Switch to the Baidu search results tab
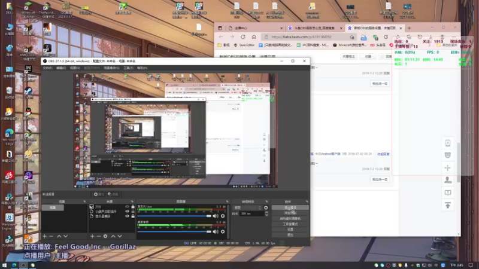Screen dimensions: 479x269 pyautogui.click(x=315, y=28)
